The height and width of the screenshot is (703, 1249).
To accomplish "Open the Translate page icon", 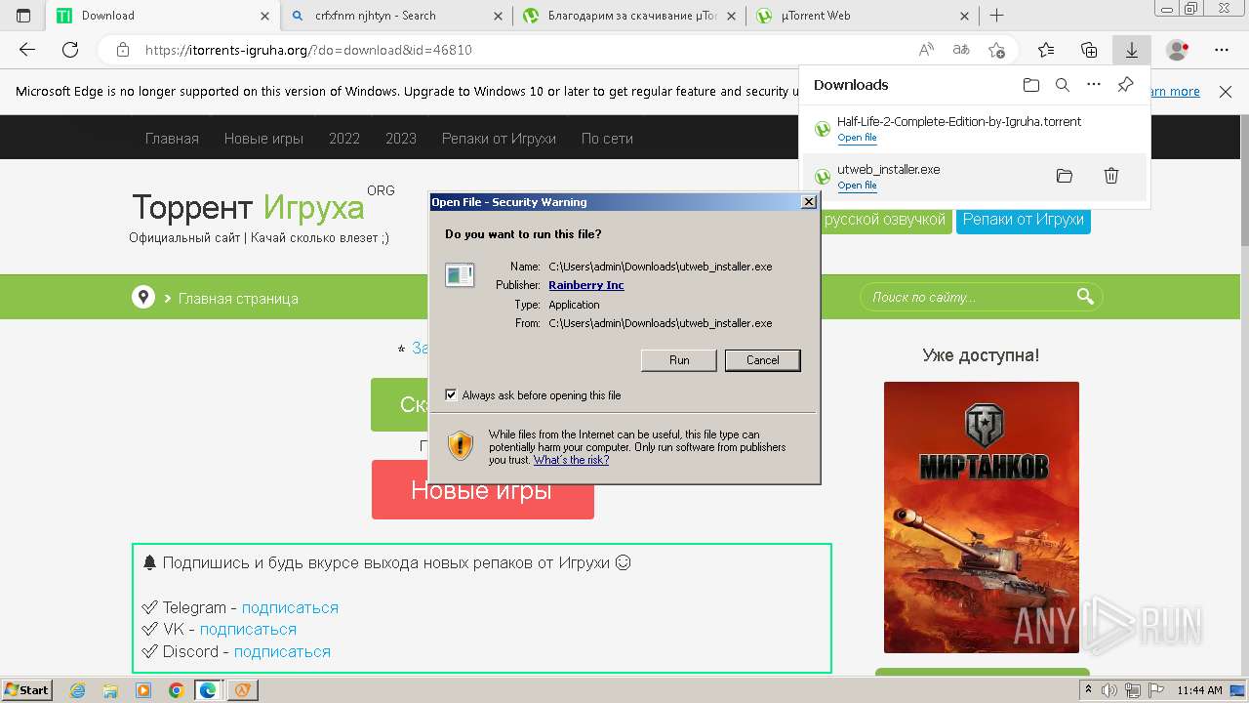I will tap(961, 50).
